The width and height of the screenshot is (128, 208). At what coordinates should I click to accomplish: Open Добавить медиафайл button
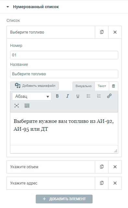point(34,86)
